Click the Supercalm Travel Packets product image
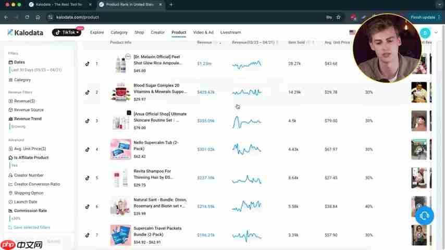The width and height of the screenshot is (445, 250). point(120,235)
